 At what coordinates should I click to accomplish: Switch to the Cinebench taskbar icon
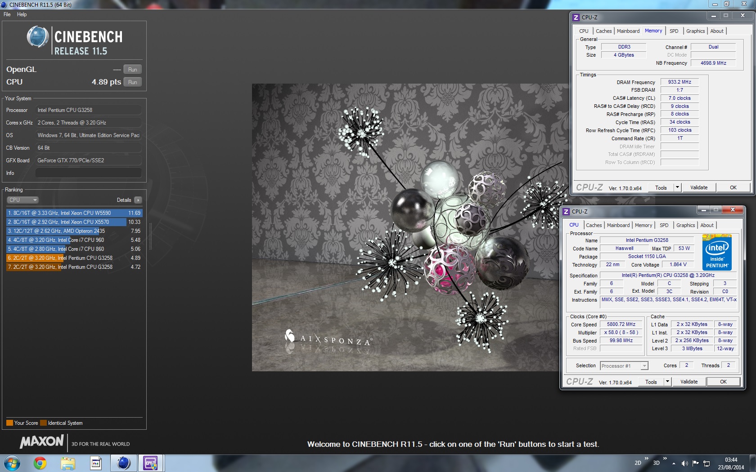pos(123,463)
